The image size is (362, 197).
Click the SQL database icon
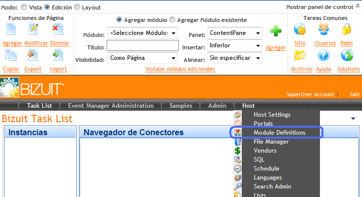pyautogui.click(x=237, y=160)
